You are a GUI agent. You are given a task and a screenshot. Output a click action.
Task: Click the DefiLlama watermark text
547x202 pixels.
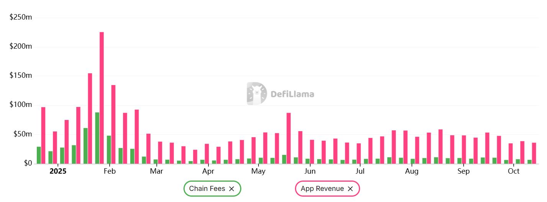pyautogui.click(x=292, y=94)
